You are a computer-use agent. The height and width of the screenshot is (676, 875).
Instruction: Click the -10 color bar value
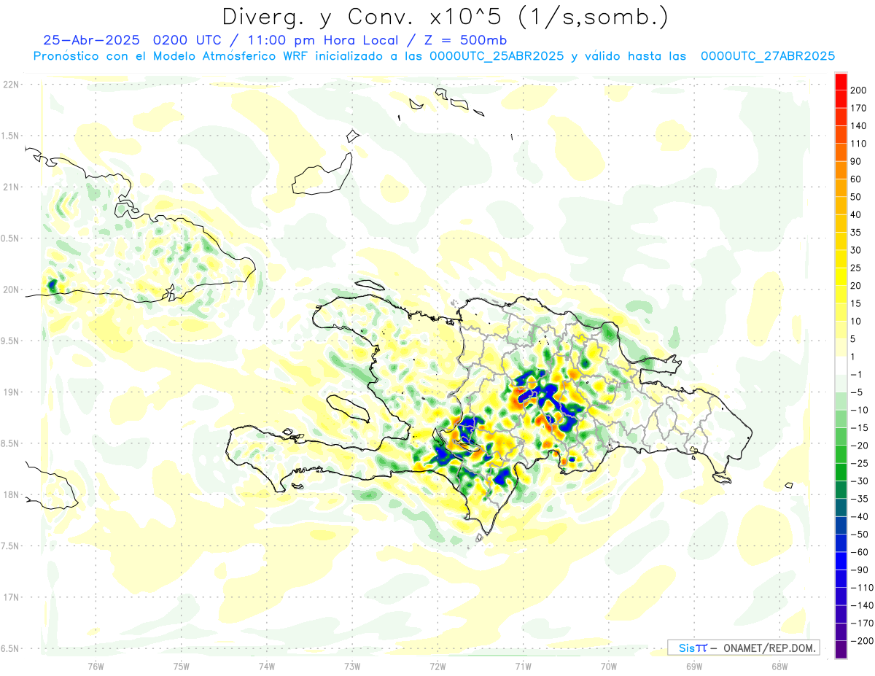point(860,410)
